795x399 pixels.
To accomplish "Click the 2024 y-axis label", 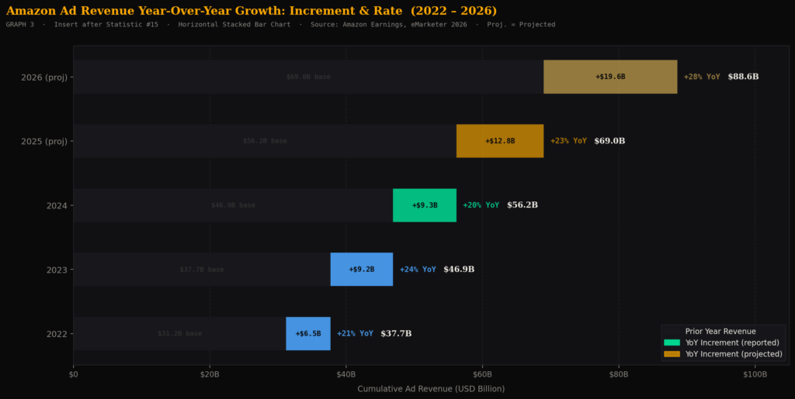I will 57,205.
